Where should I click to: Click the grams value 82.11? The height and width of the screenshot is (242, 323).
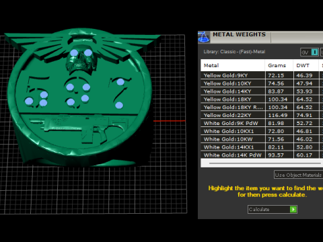276,147
